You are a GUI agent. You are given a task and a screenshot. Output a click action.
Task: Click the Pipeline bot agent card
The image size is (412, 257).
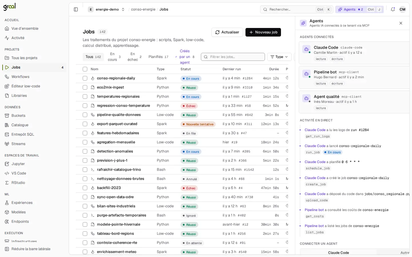[x=354, y=77]
